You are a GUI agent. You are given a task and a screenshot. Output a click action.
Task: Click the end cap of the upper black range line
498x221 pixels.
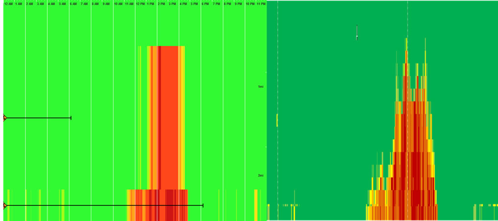click(71, 118)
